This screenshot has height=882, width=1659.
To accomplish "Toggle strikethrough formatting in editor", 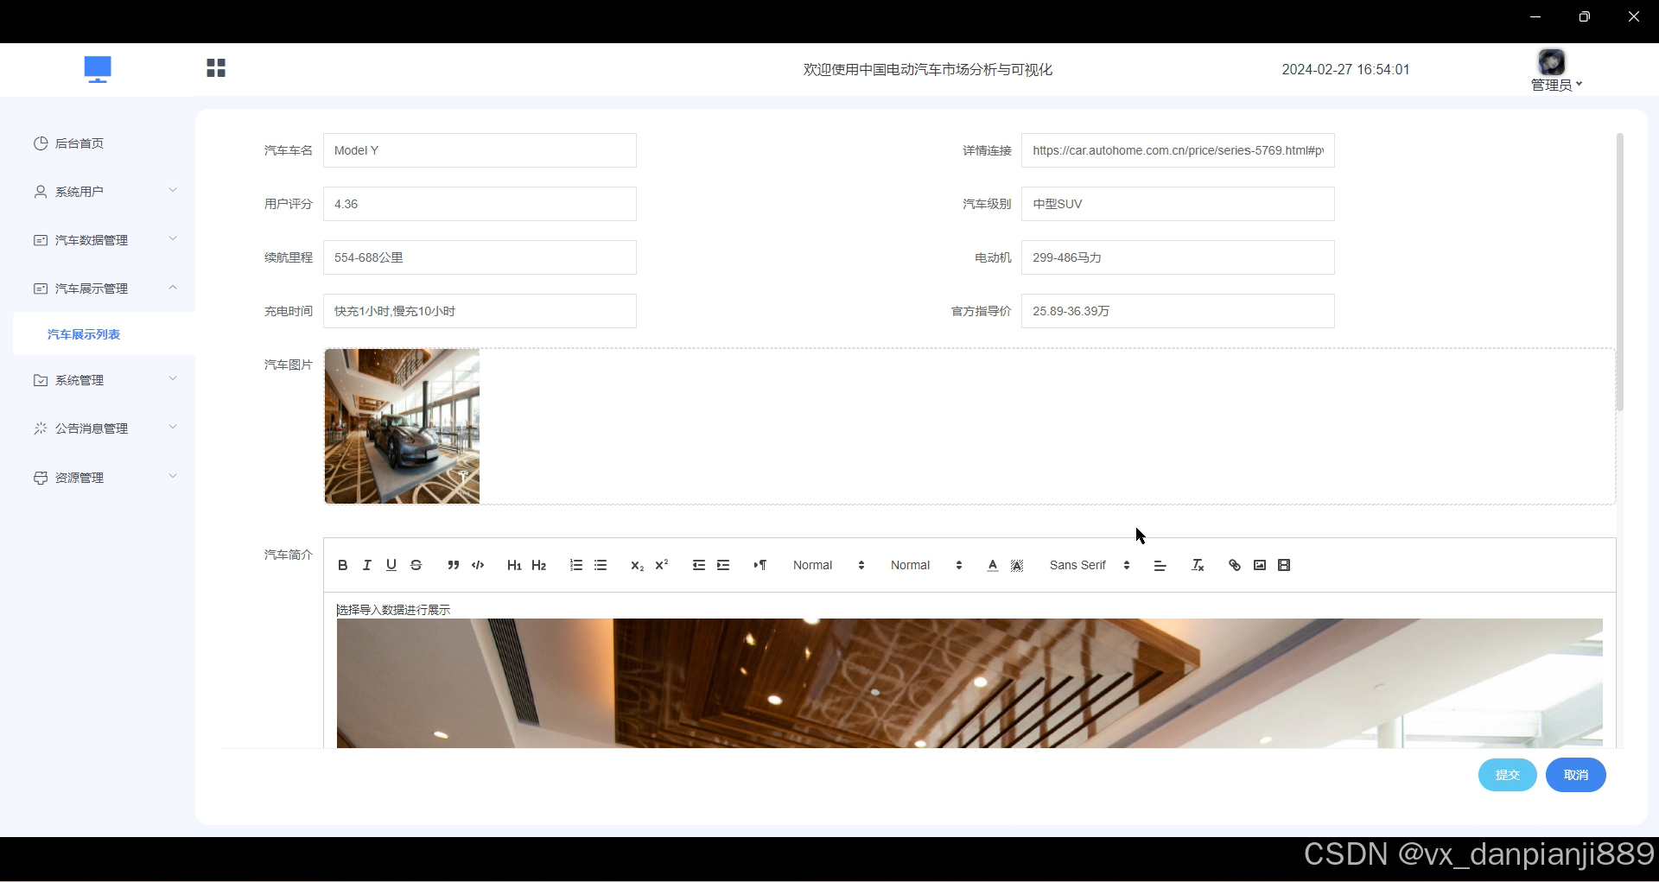I will coord(416,565).
